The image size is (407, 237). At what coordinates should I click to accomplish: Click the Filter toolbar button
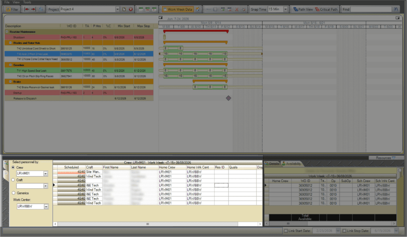tap(12, 9)
